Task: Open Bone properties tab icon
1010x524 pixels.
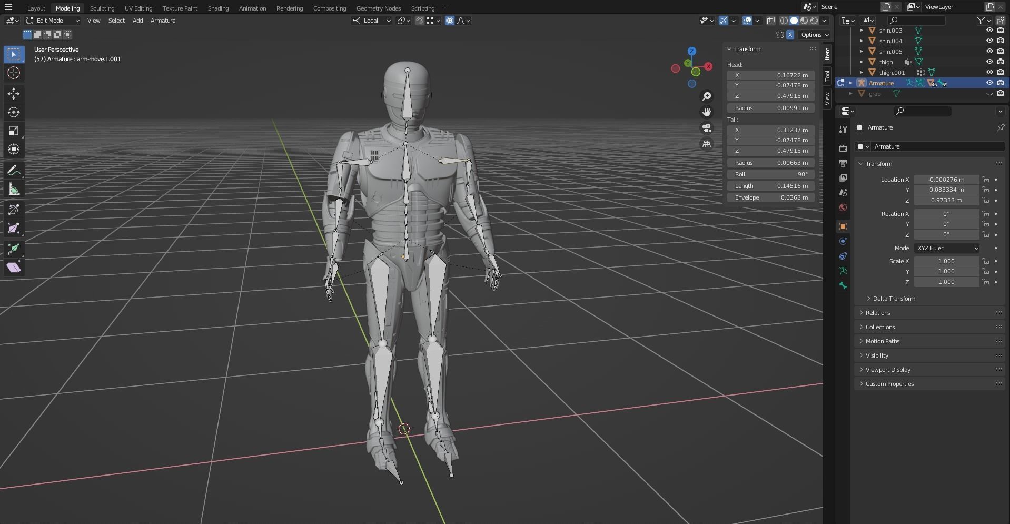Action: (843, 285)
